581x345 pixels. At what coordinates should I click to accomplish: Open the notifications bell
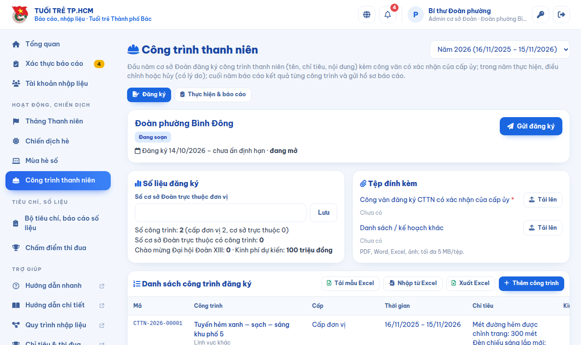coord(388,15)
